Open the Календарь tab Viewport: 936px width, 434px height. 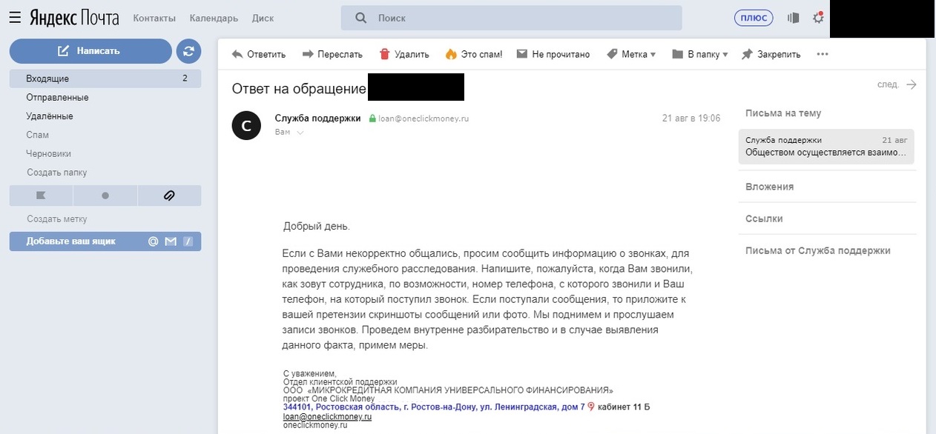(214, 18)
